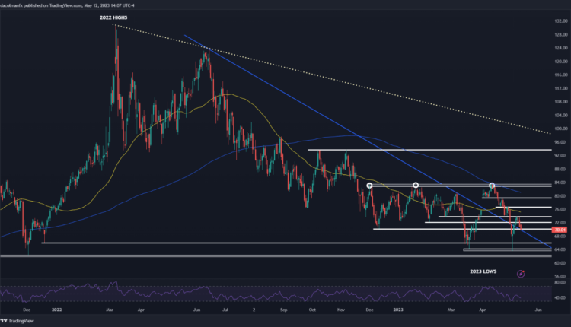571x327 pixels.
Task: Select the red 70.01 current price label
Action: pos(559,230)
